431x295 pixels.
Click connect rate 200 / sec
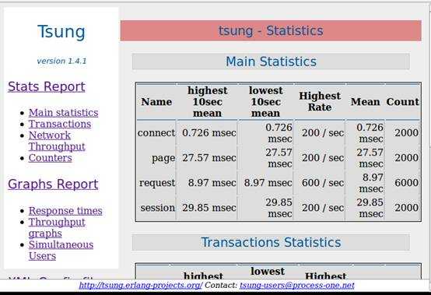[x=323, y=133]
